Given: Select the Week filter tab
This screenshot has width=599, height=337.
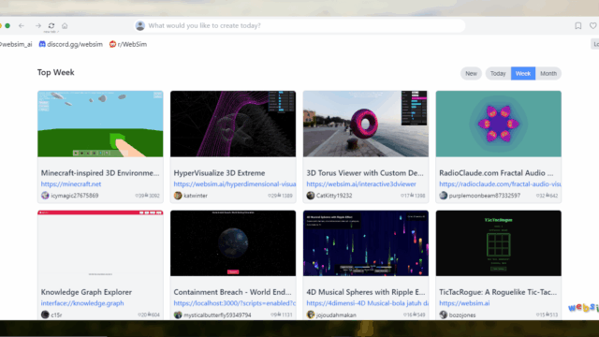Looking at the screenshot, I should [523, 73].
